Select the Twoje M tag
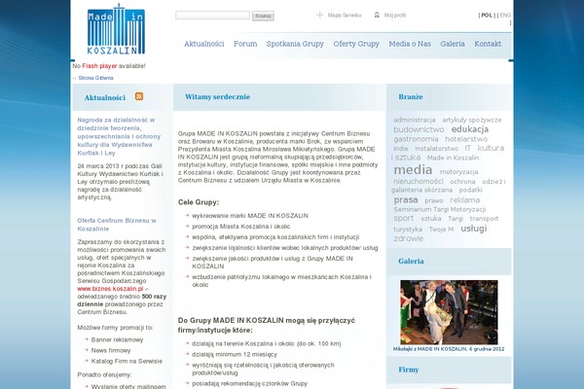 [441, 230]
